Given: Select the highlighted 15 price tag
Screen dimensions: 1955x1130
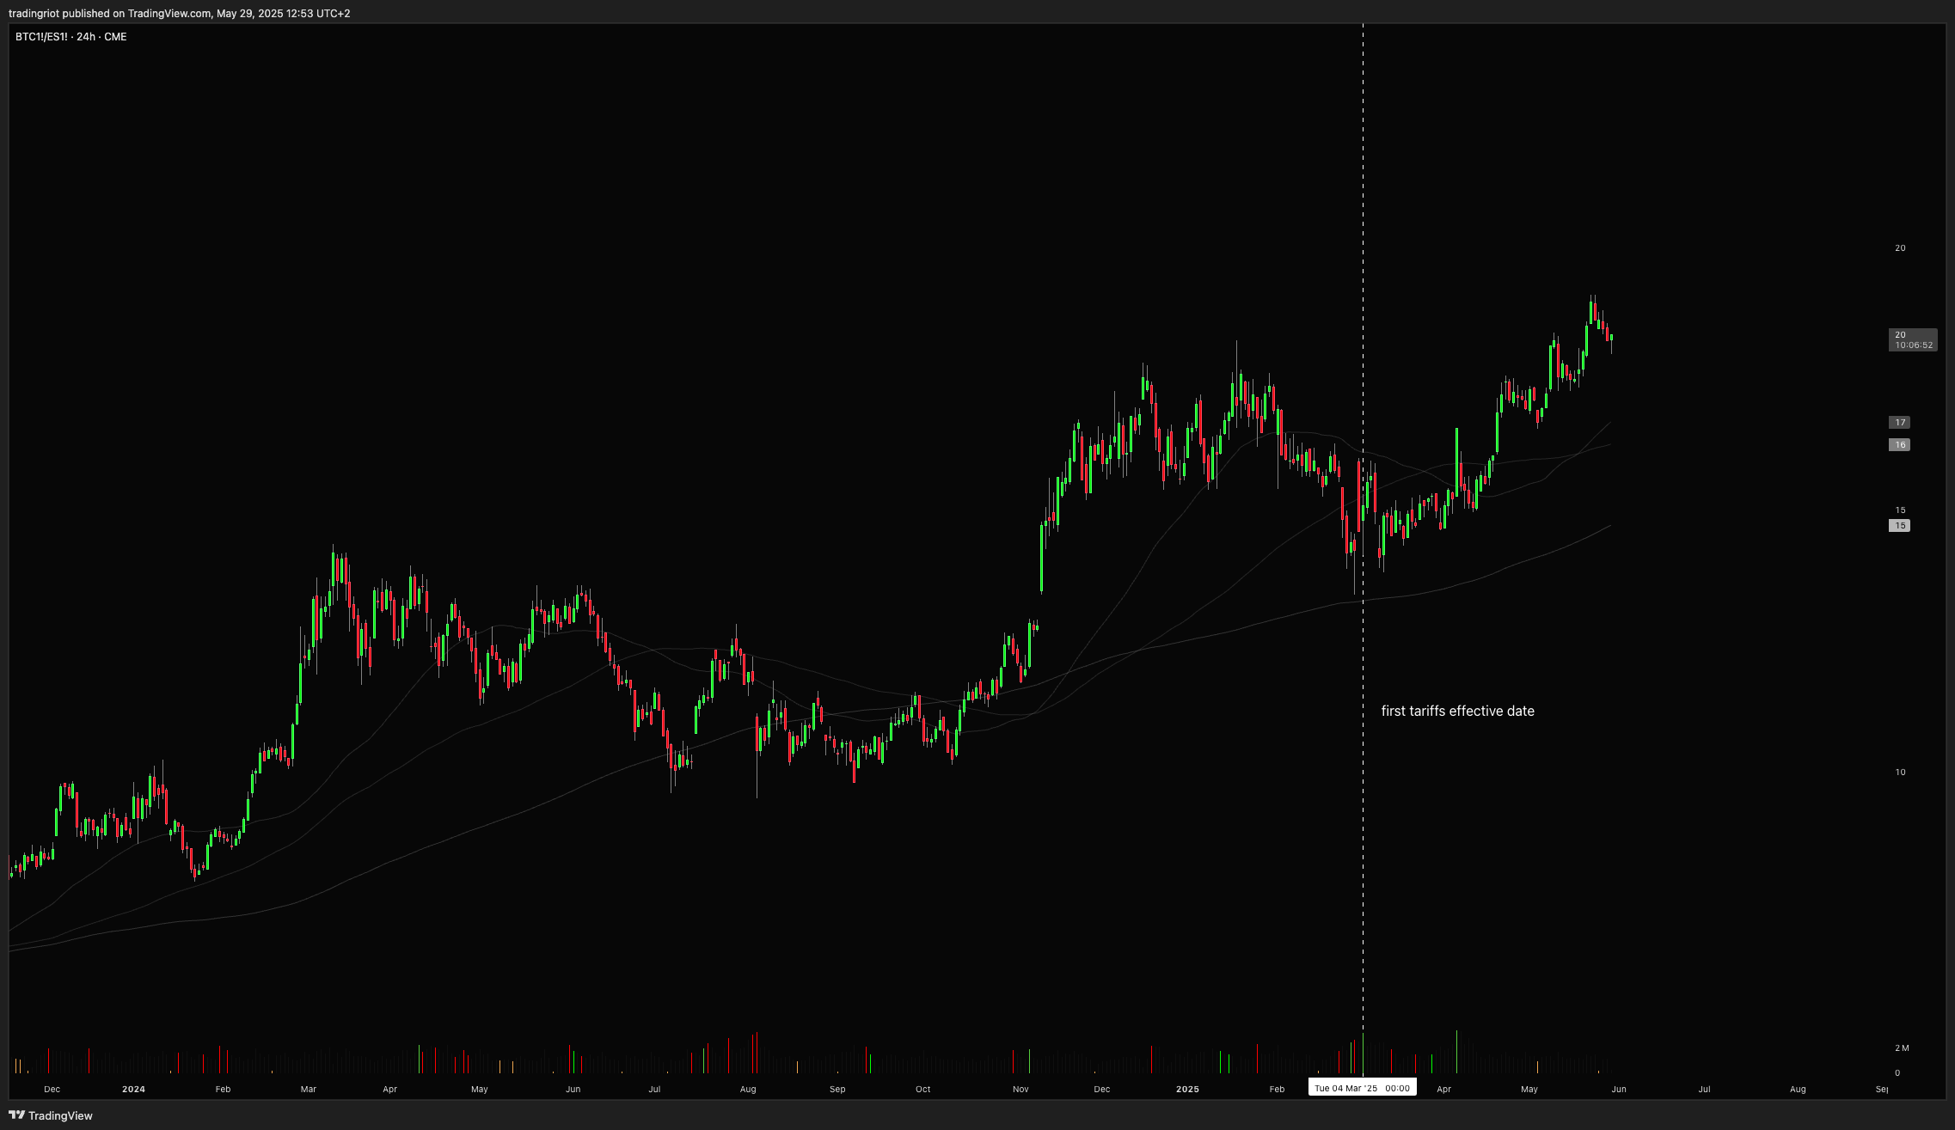Looking at the screenshot, I should click(x=1900, y=526).
